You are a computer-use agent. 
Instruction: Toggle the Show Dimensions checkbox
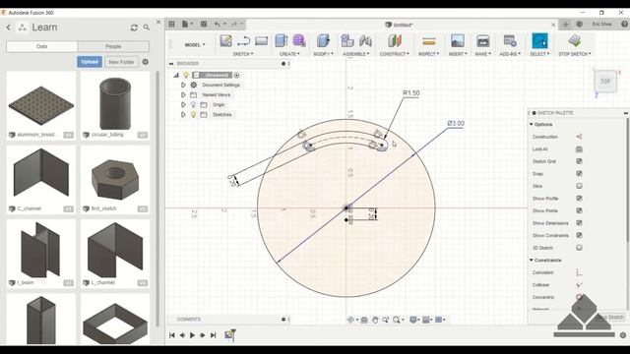(x=579, y=223)
